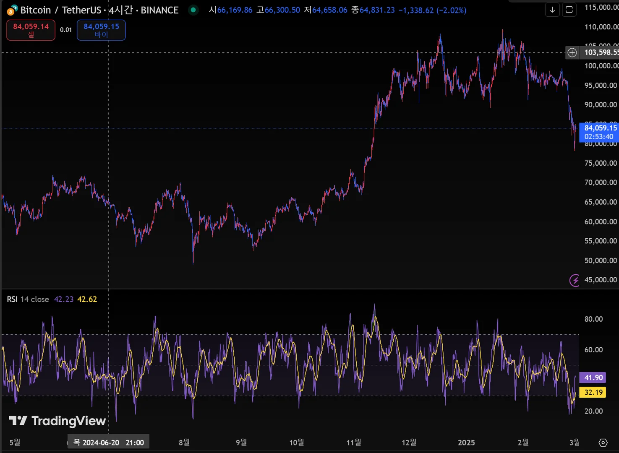Open chart settings with the gear icon
Image resolution: width=619 pixels, height=453 pixels.
[603, 443]
